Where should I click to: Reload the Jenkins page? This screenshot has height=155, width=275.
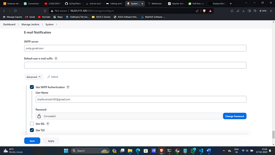[15, 11]
